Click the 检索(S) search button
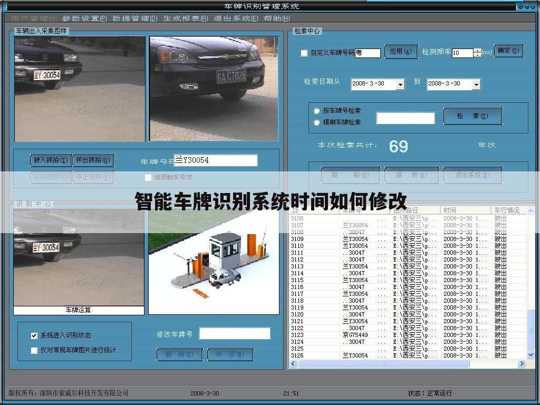This screenshot has height=405, width=540. [473, 116]
